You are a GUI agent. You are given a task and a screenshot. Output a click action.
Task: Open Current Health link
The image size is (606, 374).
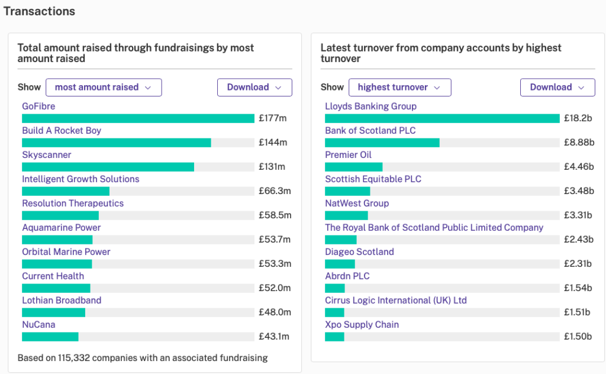click(x=53, y=276)
